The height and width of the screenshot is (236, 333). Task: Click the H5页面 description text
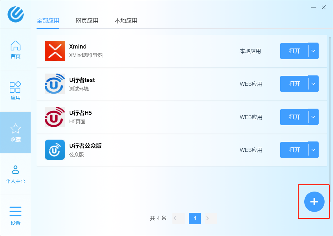(77, 122)
